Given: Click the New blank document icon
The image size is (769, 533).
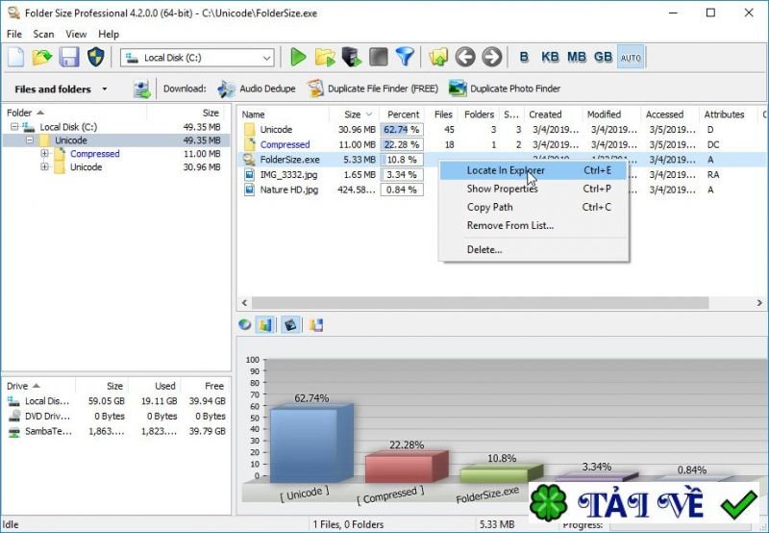Looking at the screenshot, I should tap(15, 58).
